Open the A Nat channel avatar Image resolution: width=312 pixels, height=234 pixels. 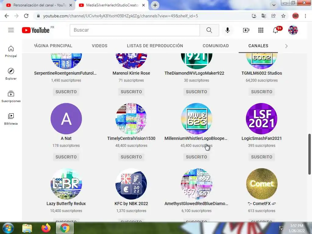tap(66, 119)
